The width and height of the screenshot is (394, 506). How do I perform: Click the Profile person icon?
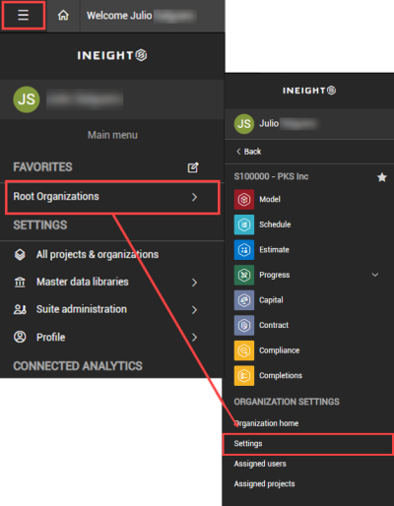pos(20,337)
